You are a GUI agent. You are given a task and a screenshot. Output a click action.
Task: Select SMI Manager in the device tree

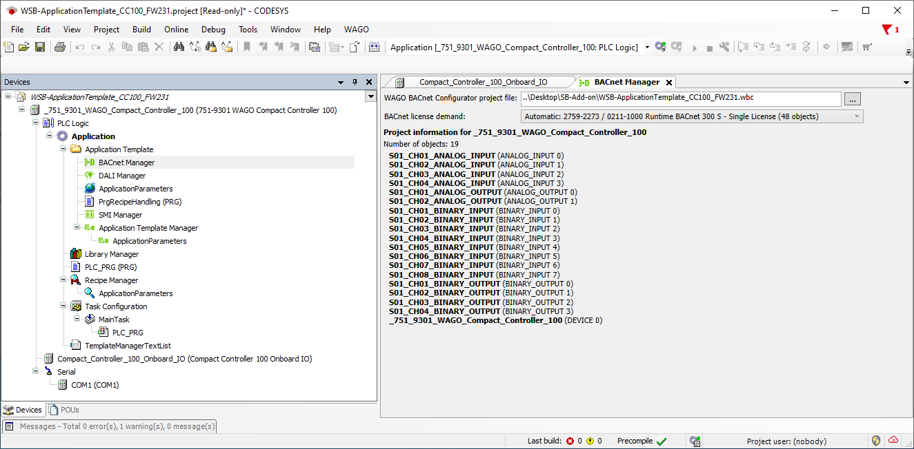click(120, 215)
